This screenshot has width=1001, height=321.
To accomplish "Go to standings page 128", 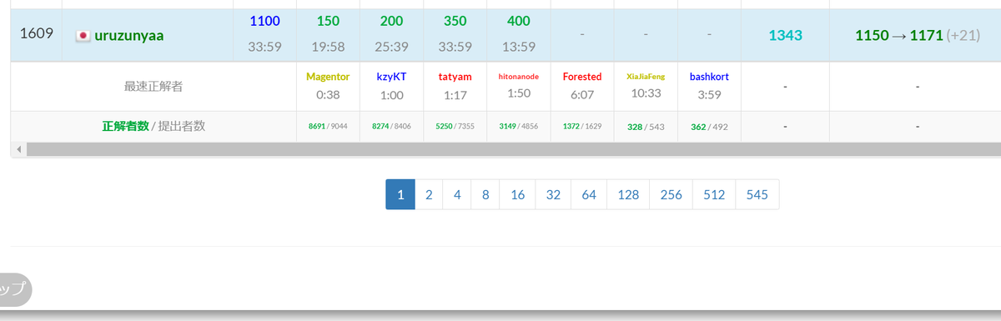I will [628, 194].
